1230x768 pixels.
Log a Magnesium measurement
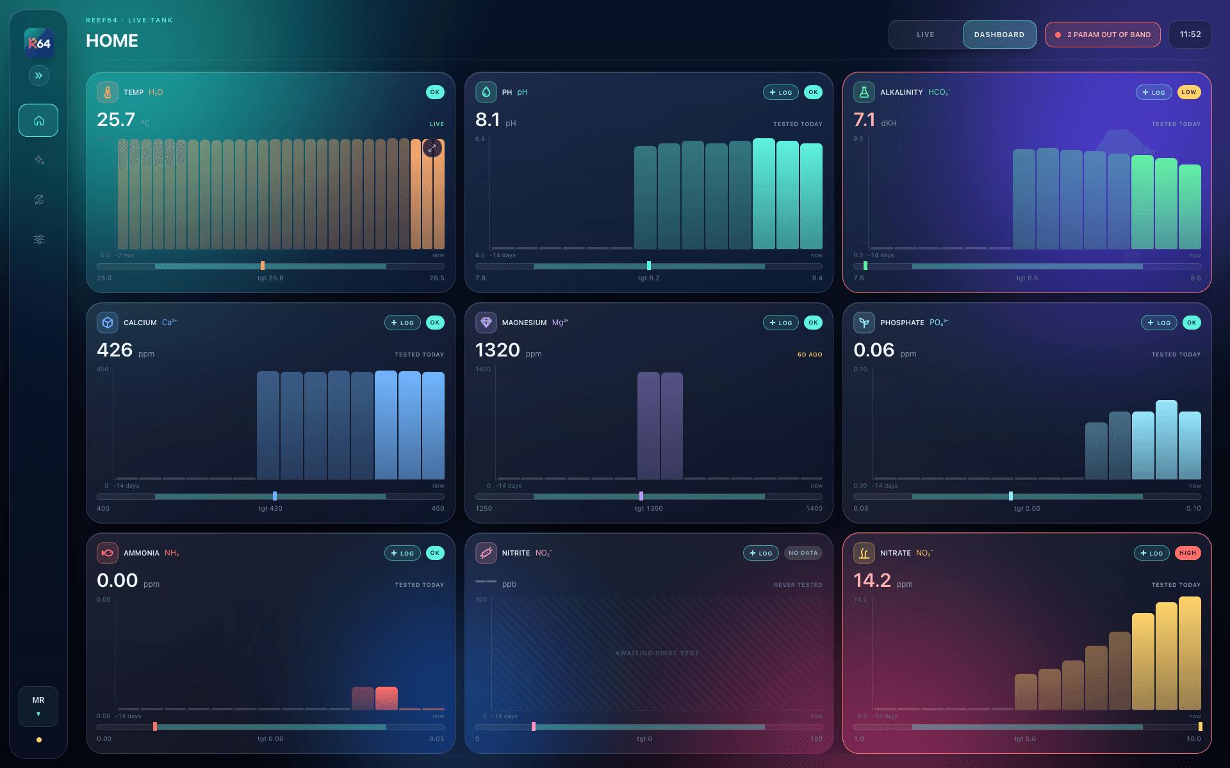pos(781,323)
